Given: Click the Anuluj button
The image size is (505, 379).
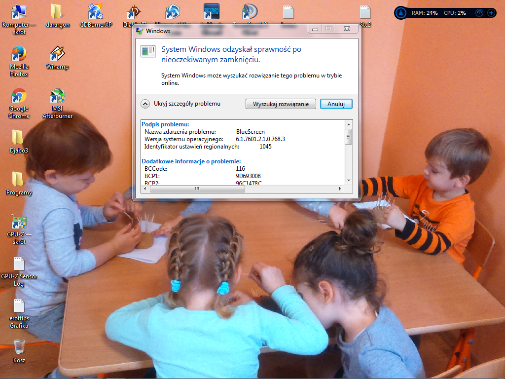Looking at the screenshot, I should coord(336,104).
